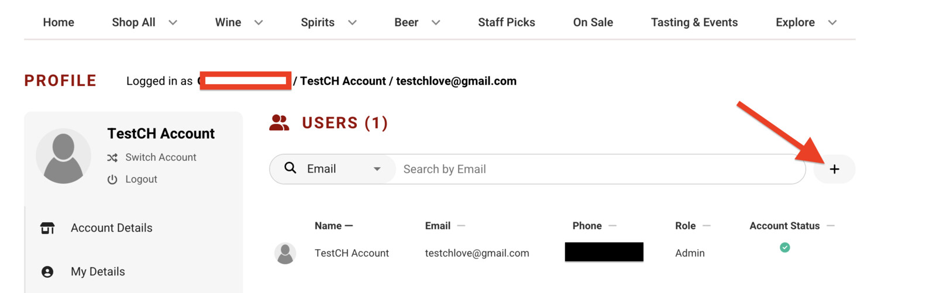Image resolution: width=936 pixels, height=293 pixels.
Task: Click the Switch Account shuffle icon
Action: point(112,158)
